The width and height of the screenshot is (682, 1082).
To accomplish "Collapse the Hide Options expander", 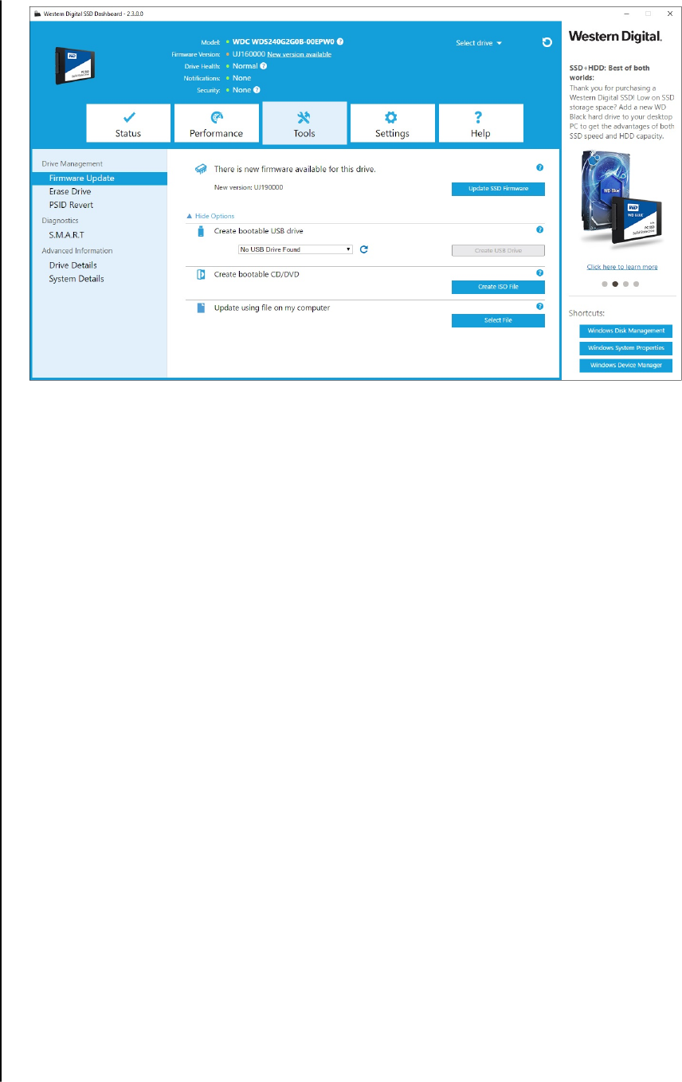I will click(x=210, y=216).
